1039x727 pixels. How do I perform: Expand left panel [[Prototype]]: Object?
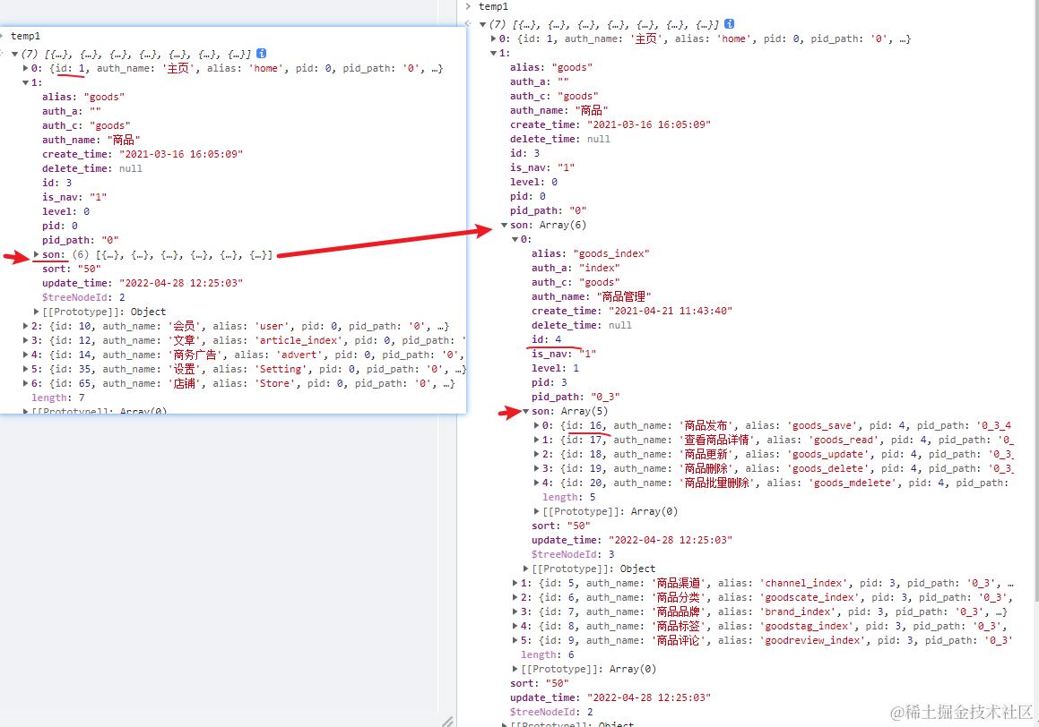pyautogui.click(x=37, y=312)
